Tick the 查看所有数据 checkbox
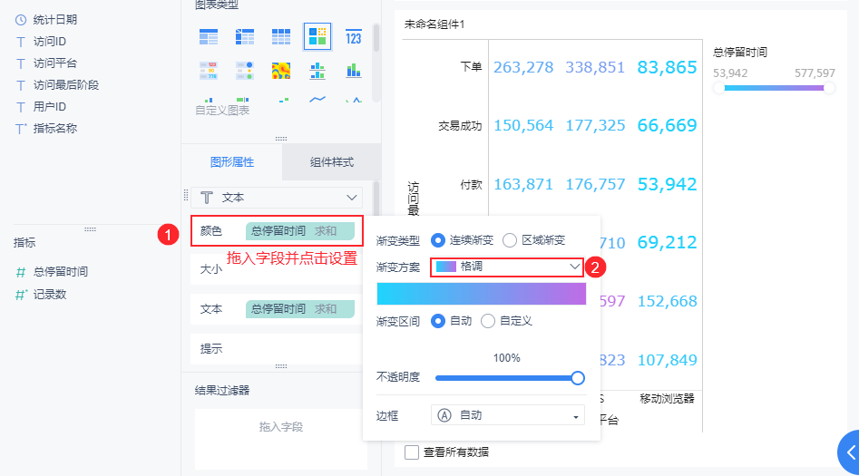 click(412, 452)
